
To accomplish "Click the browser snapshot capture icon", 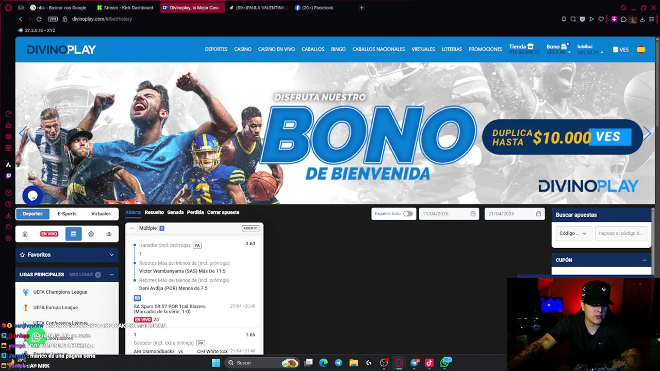I will click(573, 19).
